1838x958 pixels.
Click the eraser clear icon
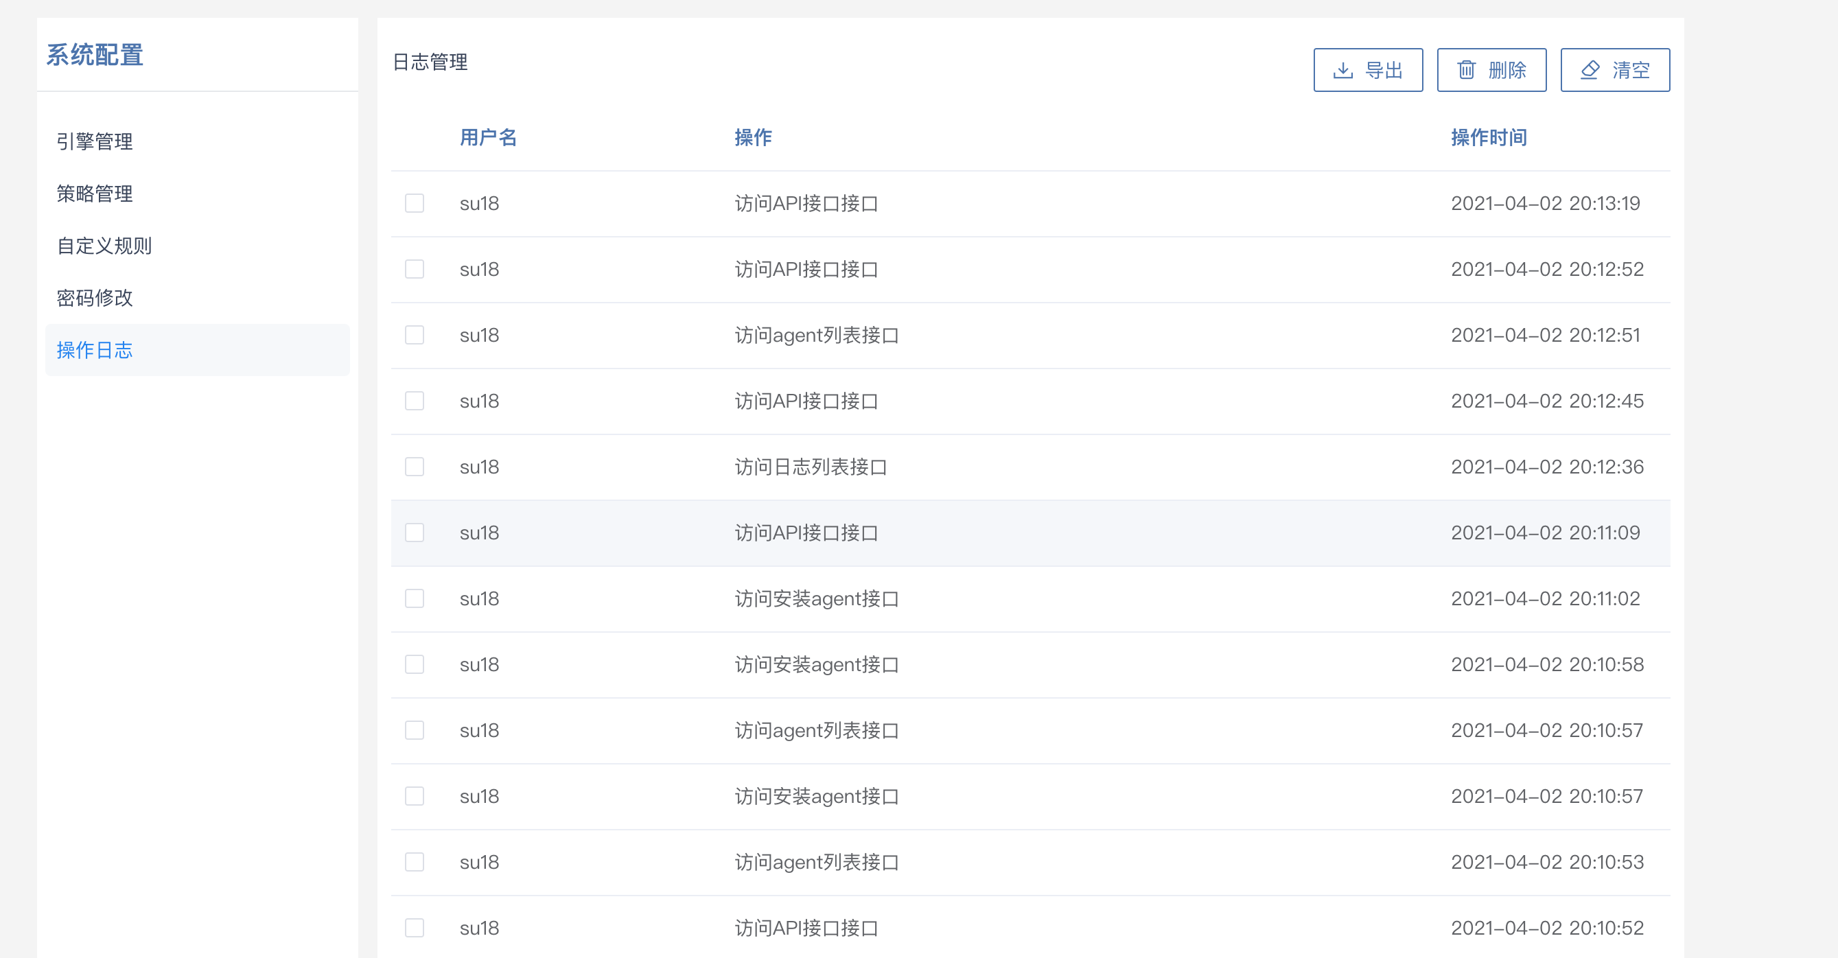(x=1589, y=70)
